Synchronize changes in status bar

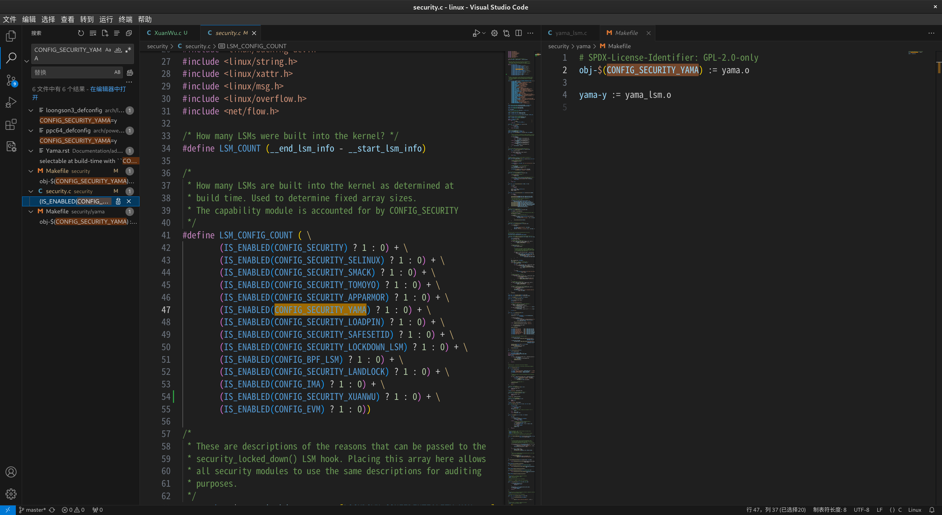coord(52,510)
